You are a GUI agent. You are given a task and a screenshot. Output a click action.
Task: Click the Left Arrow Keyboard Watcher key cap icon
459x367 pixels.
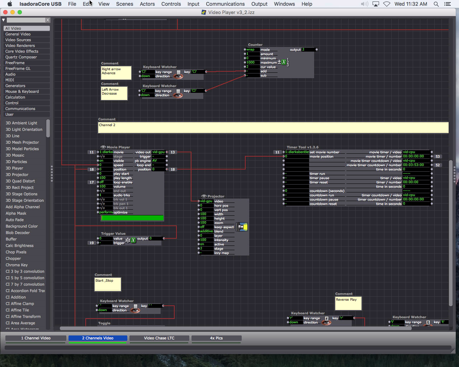pyautogui.click(x=178, y=91)
